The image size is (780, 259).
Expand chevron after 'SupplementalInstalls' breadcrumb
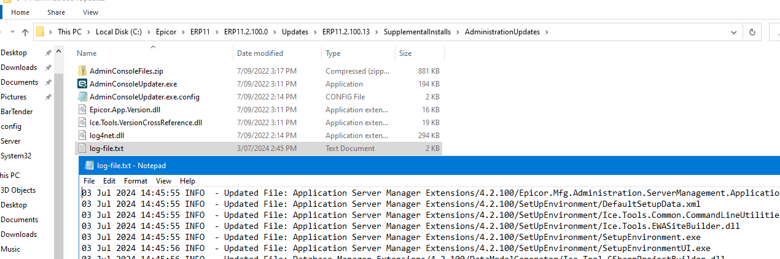click(x=459, y=32)
